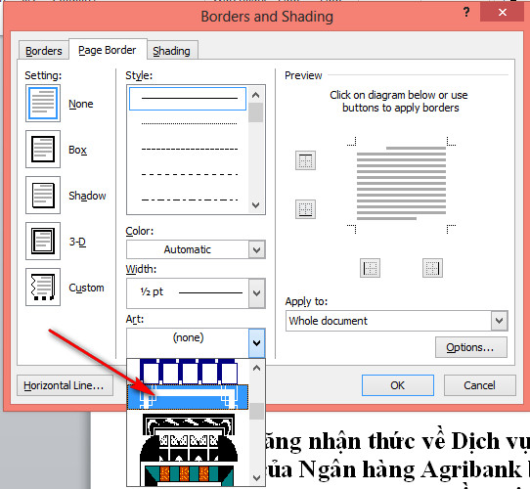530x489 pixels.
Task: Select the 3-D border setting icon
Action: click(x=43, y=242)
